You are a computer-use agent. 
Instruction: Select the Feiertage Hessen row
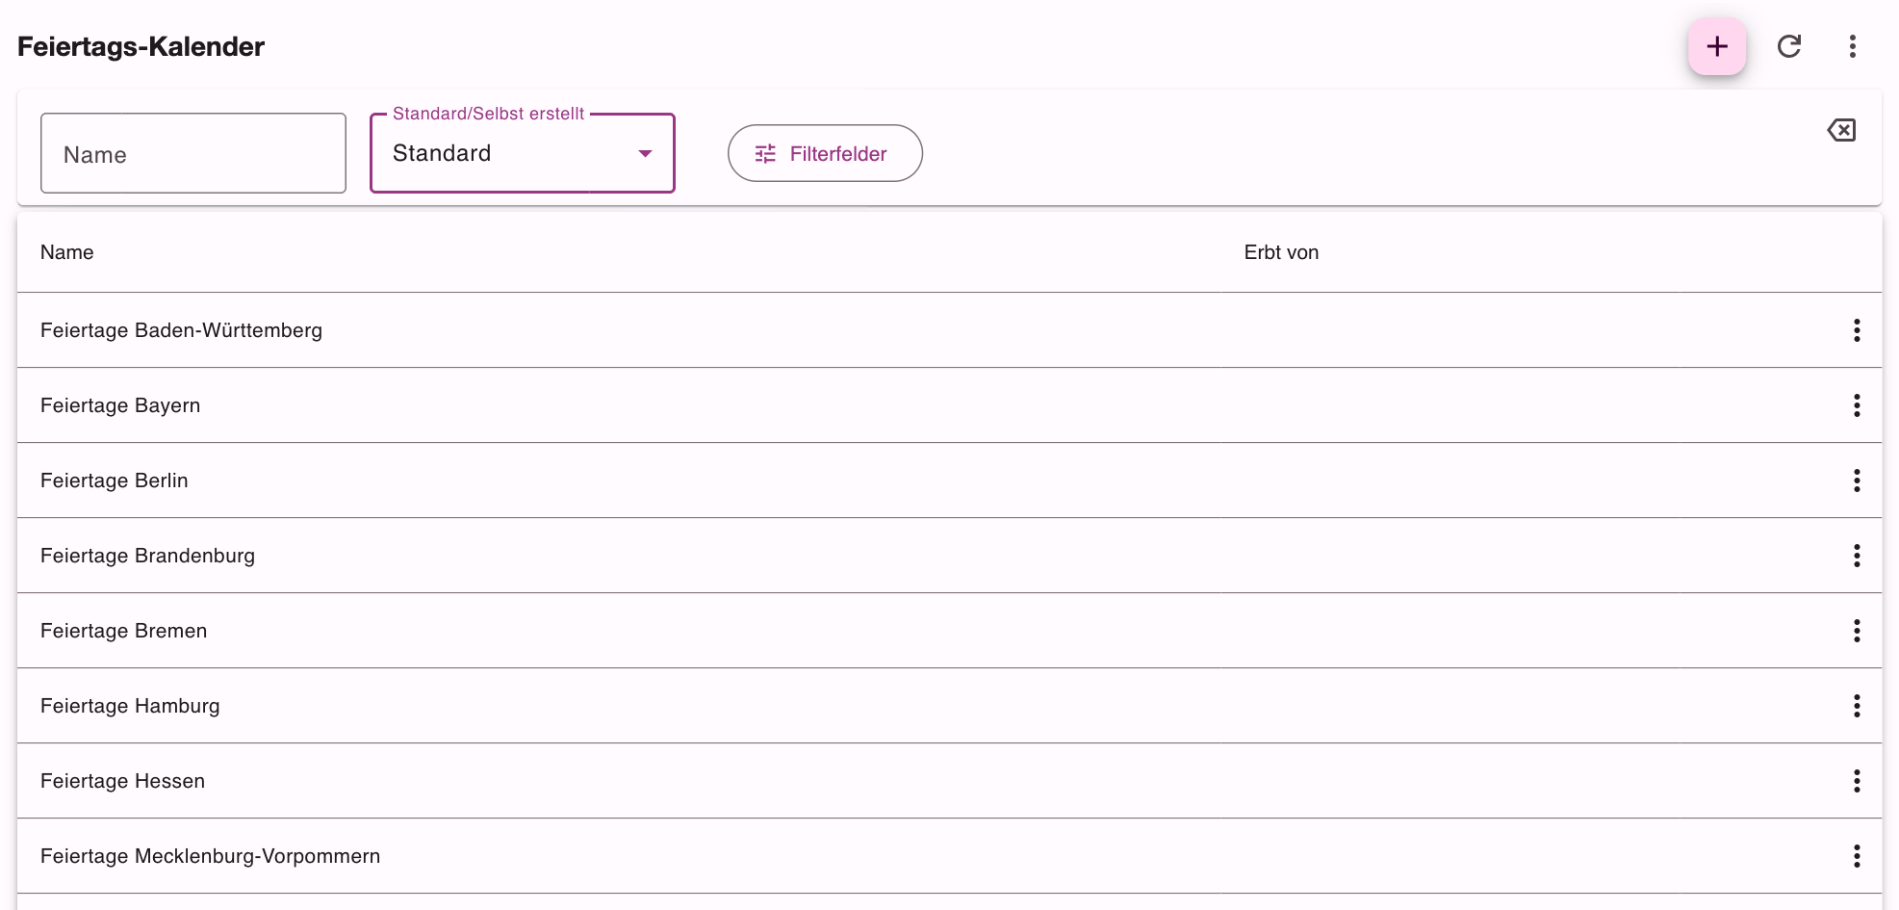pyautogui.click(x=949, y=781)
